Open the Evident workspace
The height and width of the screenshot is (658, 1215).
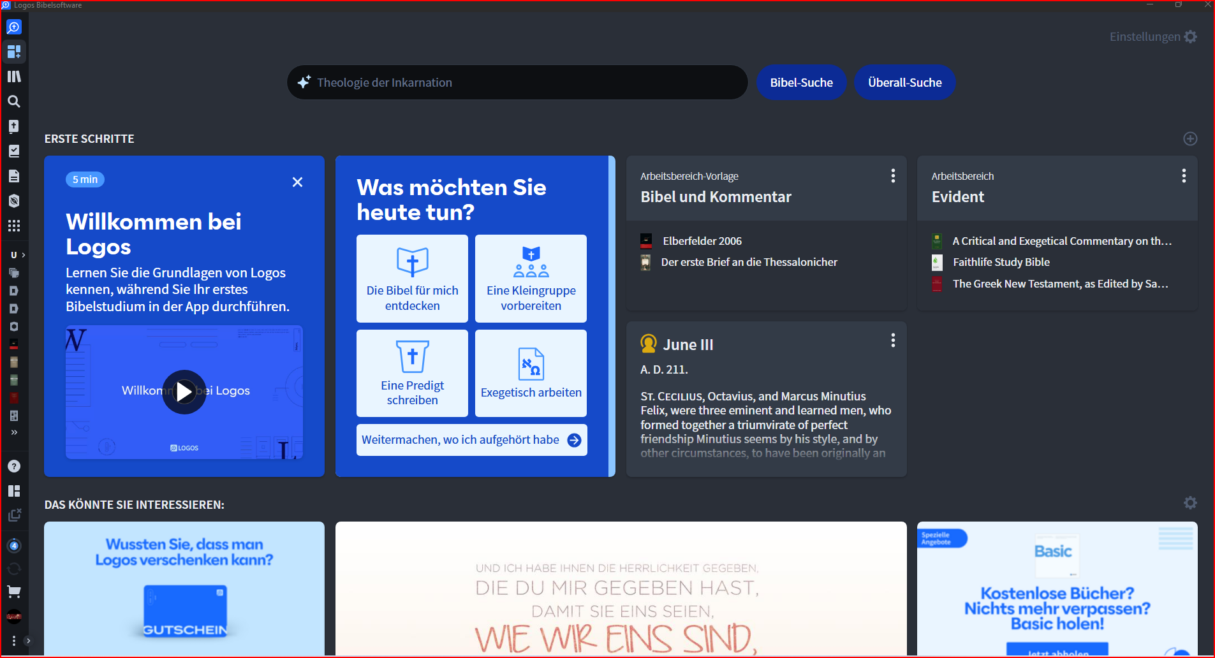click(x=957, y=197)
